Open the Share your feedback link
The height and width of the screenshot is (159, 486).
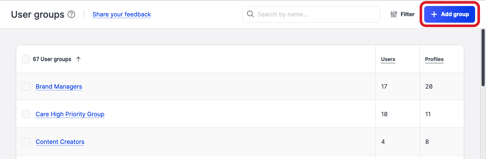(122, 14)
